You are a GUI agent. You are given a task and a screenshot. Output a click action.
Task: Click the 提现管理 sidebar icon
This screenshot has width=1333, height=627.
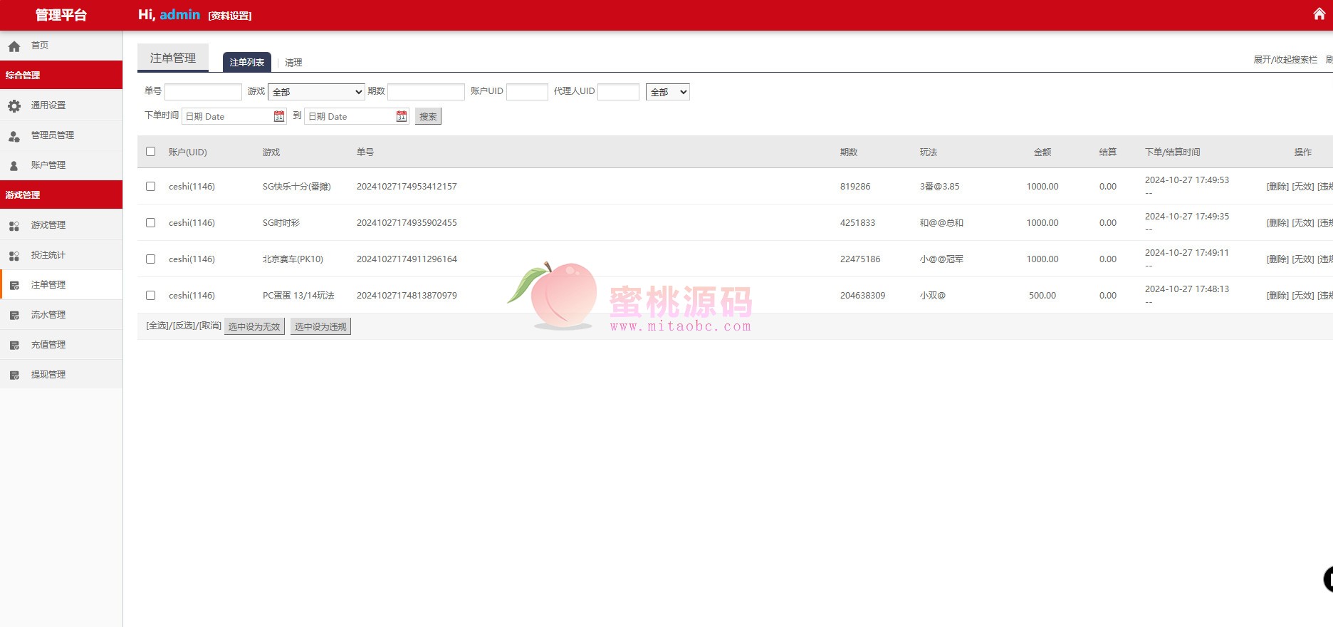[x=14, y=375]
